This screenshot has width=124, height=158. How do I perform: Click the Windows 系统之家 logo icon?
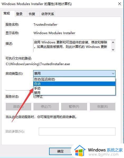(80, 151)
